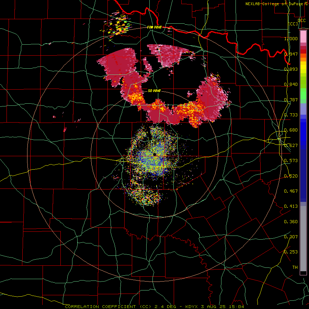Click the 0.307 scale value

click(x=291, y=237)
